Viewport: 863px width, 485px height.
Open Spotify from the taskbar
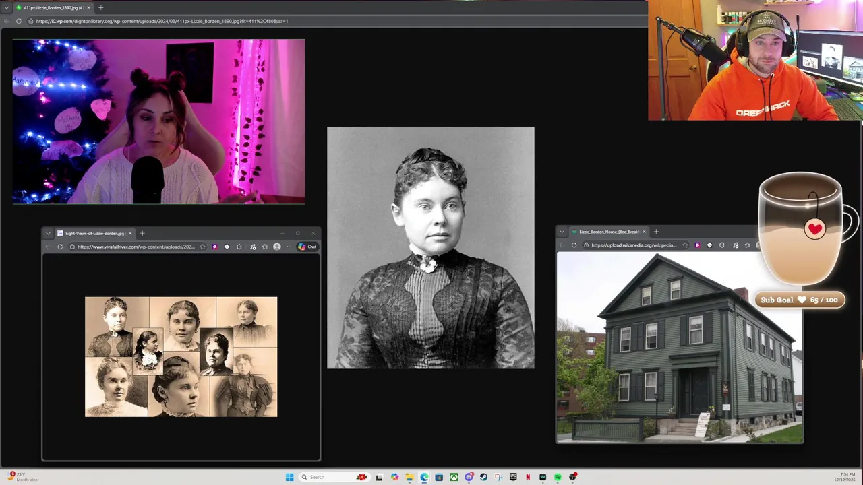coord(558,477)
